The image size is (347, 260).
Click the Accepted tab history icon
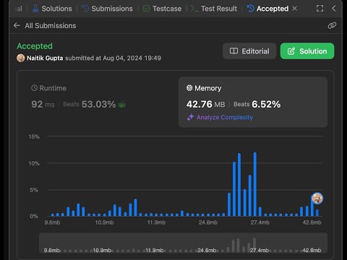[x=251, y=9]
